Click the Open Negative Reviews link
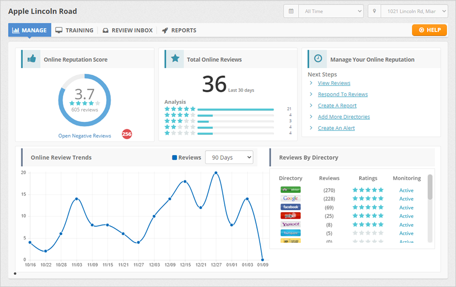The width and height of the screenshot is (456, 287). 85,136
